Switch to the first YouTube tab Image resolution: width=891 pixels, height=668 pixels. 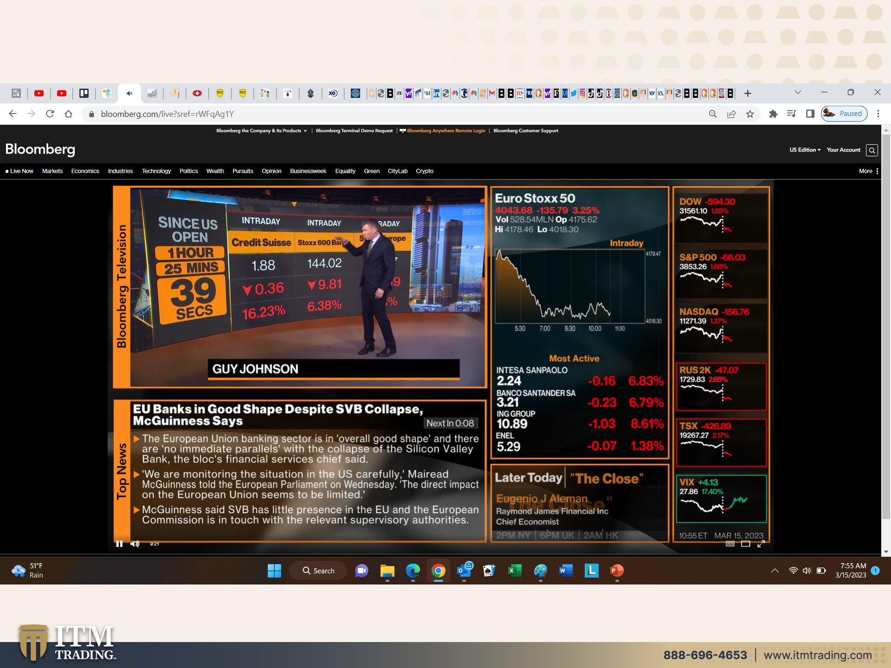click(x=39, y=93)
